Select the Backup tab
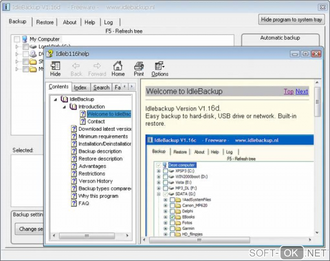Screen dimensions: 330x261 tap(17, 21)
